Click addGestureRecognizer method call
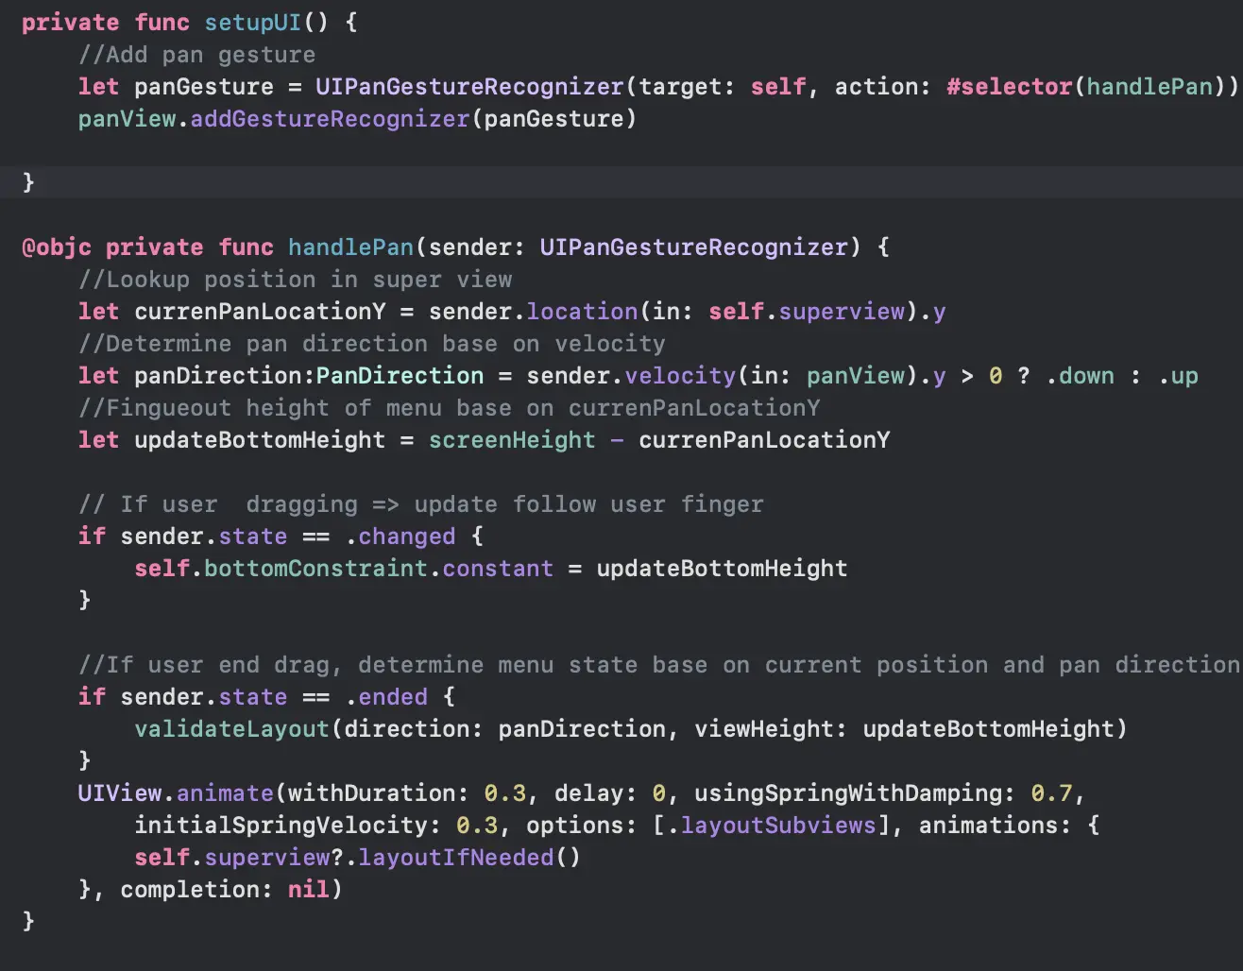 330,119
